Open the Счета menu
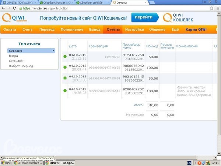This screenshot has width=221, height=166. point(28,30)
